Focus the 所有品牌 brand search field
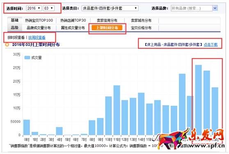Image resolution: width=229 pixels, height=154 pixels. coord(192,8)
